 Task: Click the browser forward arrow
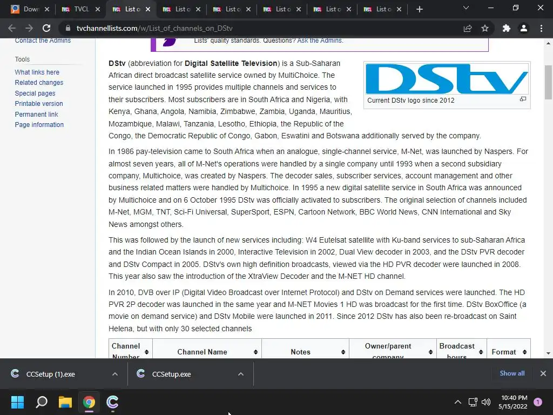click(29, 28)
